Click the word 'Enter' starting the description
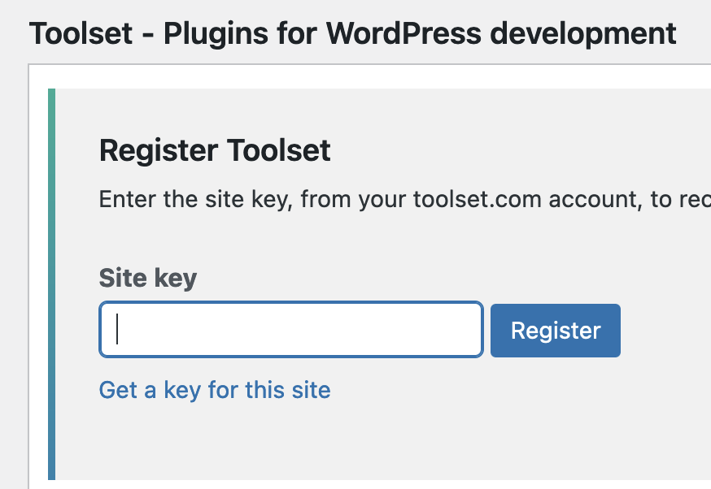 click(x=127, y=199)
